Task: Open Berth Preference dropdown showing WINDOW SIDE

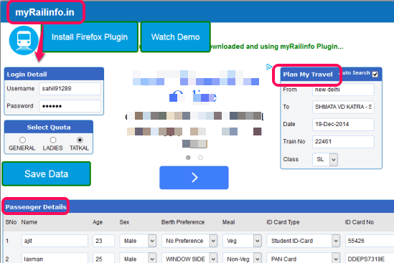Action: [x=189, y=258]
